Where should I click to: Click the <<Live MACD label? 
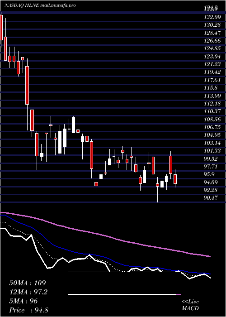tap(190, 305)
